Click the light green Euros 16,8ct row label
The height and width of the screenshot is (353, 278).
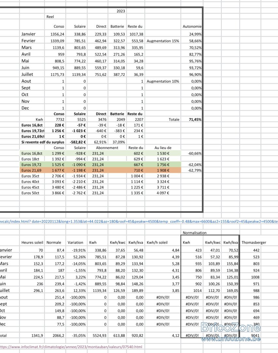coord(32,154)
